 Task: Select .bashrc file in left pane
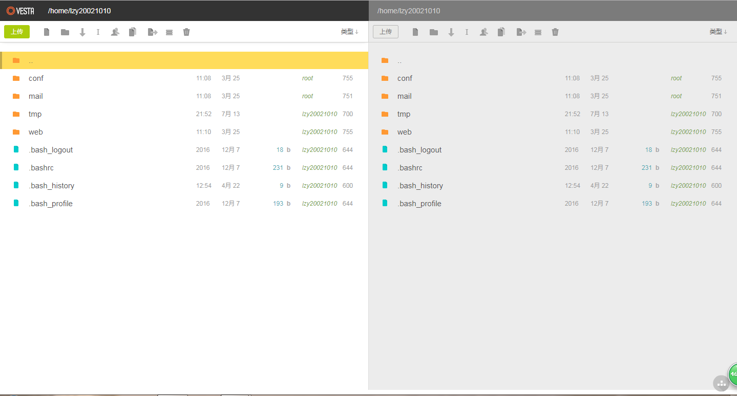(184, 168)
